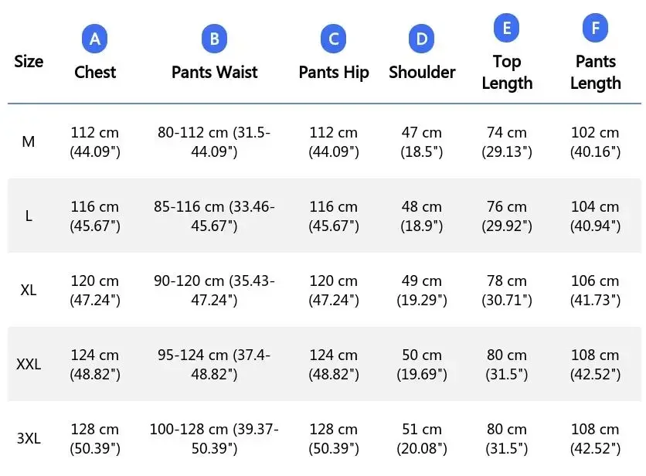Select the M size row label

coord(29,142)
